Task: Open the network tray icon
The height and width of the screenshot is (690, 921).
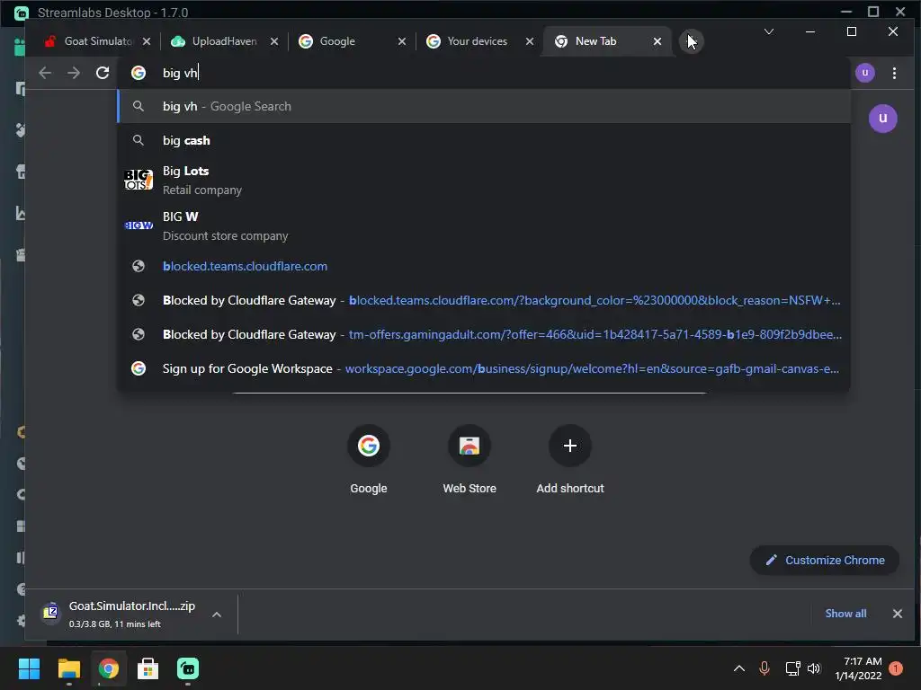Action: pos(792,668)
